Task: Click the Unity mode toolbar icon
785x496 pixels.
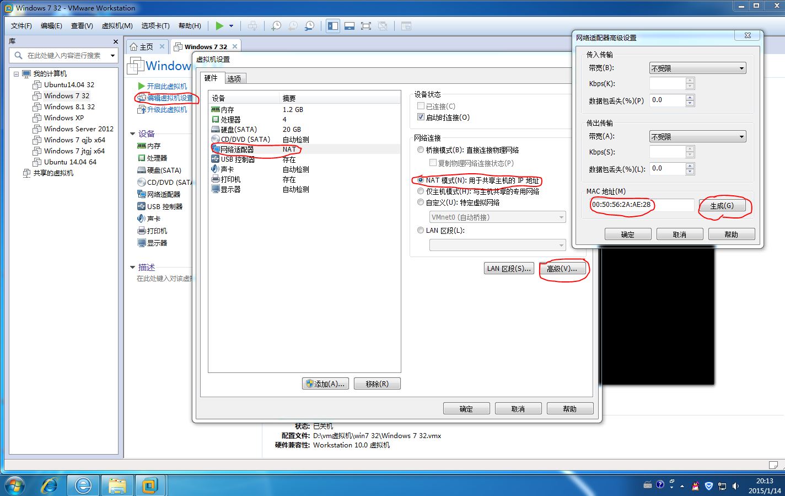Action: point(383,26)
